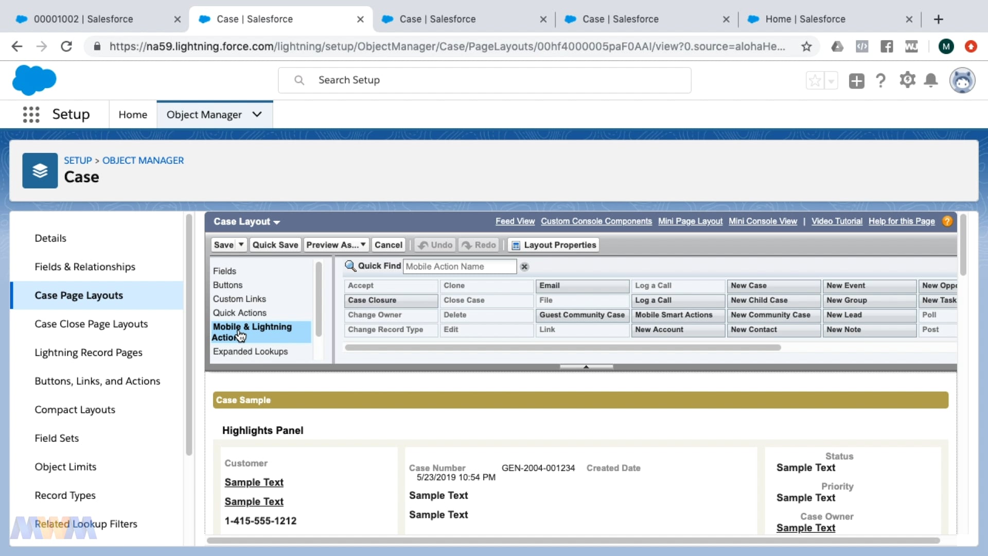988x556 pixels.
Task: Click the palette horizontal scrollbar
Action: 563,347
